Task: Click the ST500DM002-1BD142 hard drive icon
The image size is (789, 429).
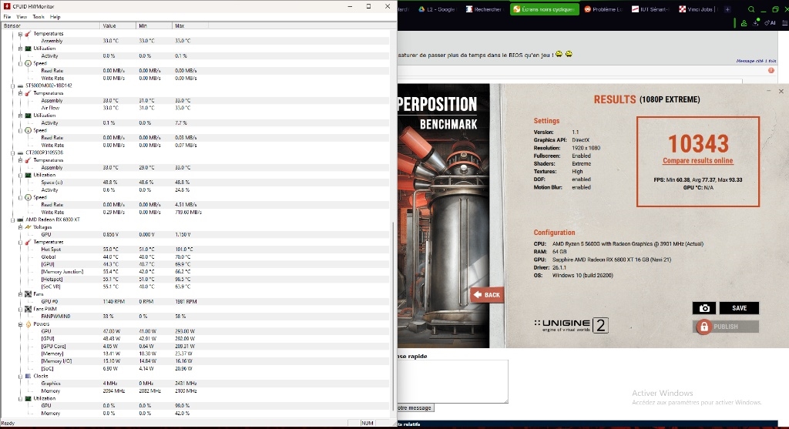Action: (20, 86)
